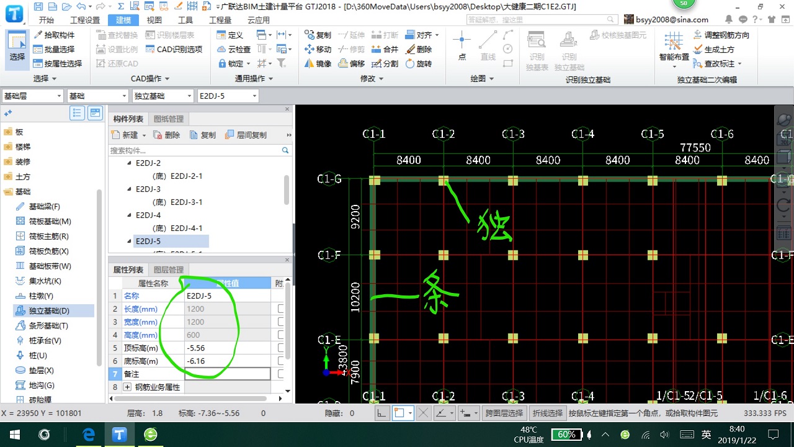Click the 删除 delete tool in ribbon

419,50
